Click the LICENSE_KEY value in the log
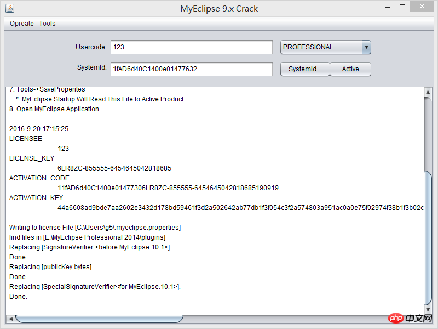The image size is (438, 329). (x=114, y=168)
